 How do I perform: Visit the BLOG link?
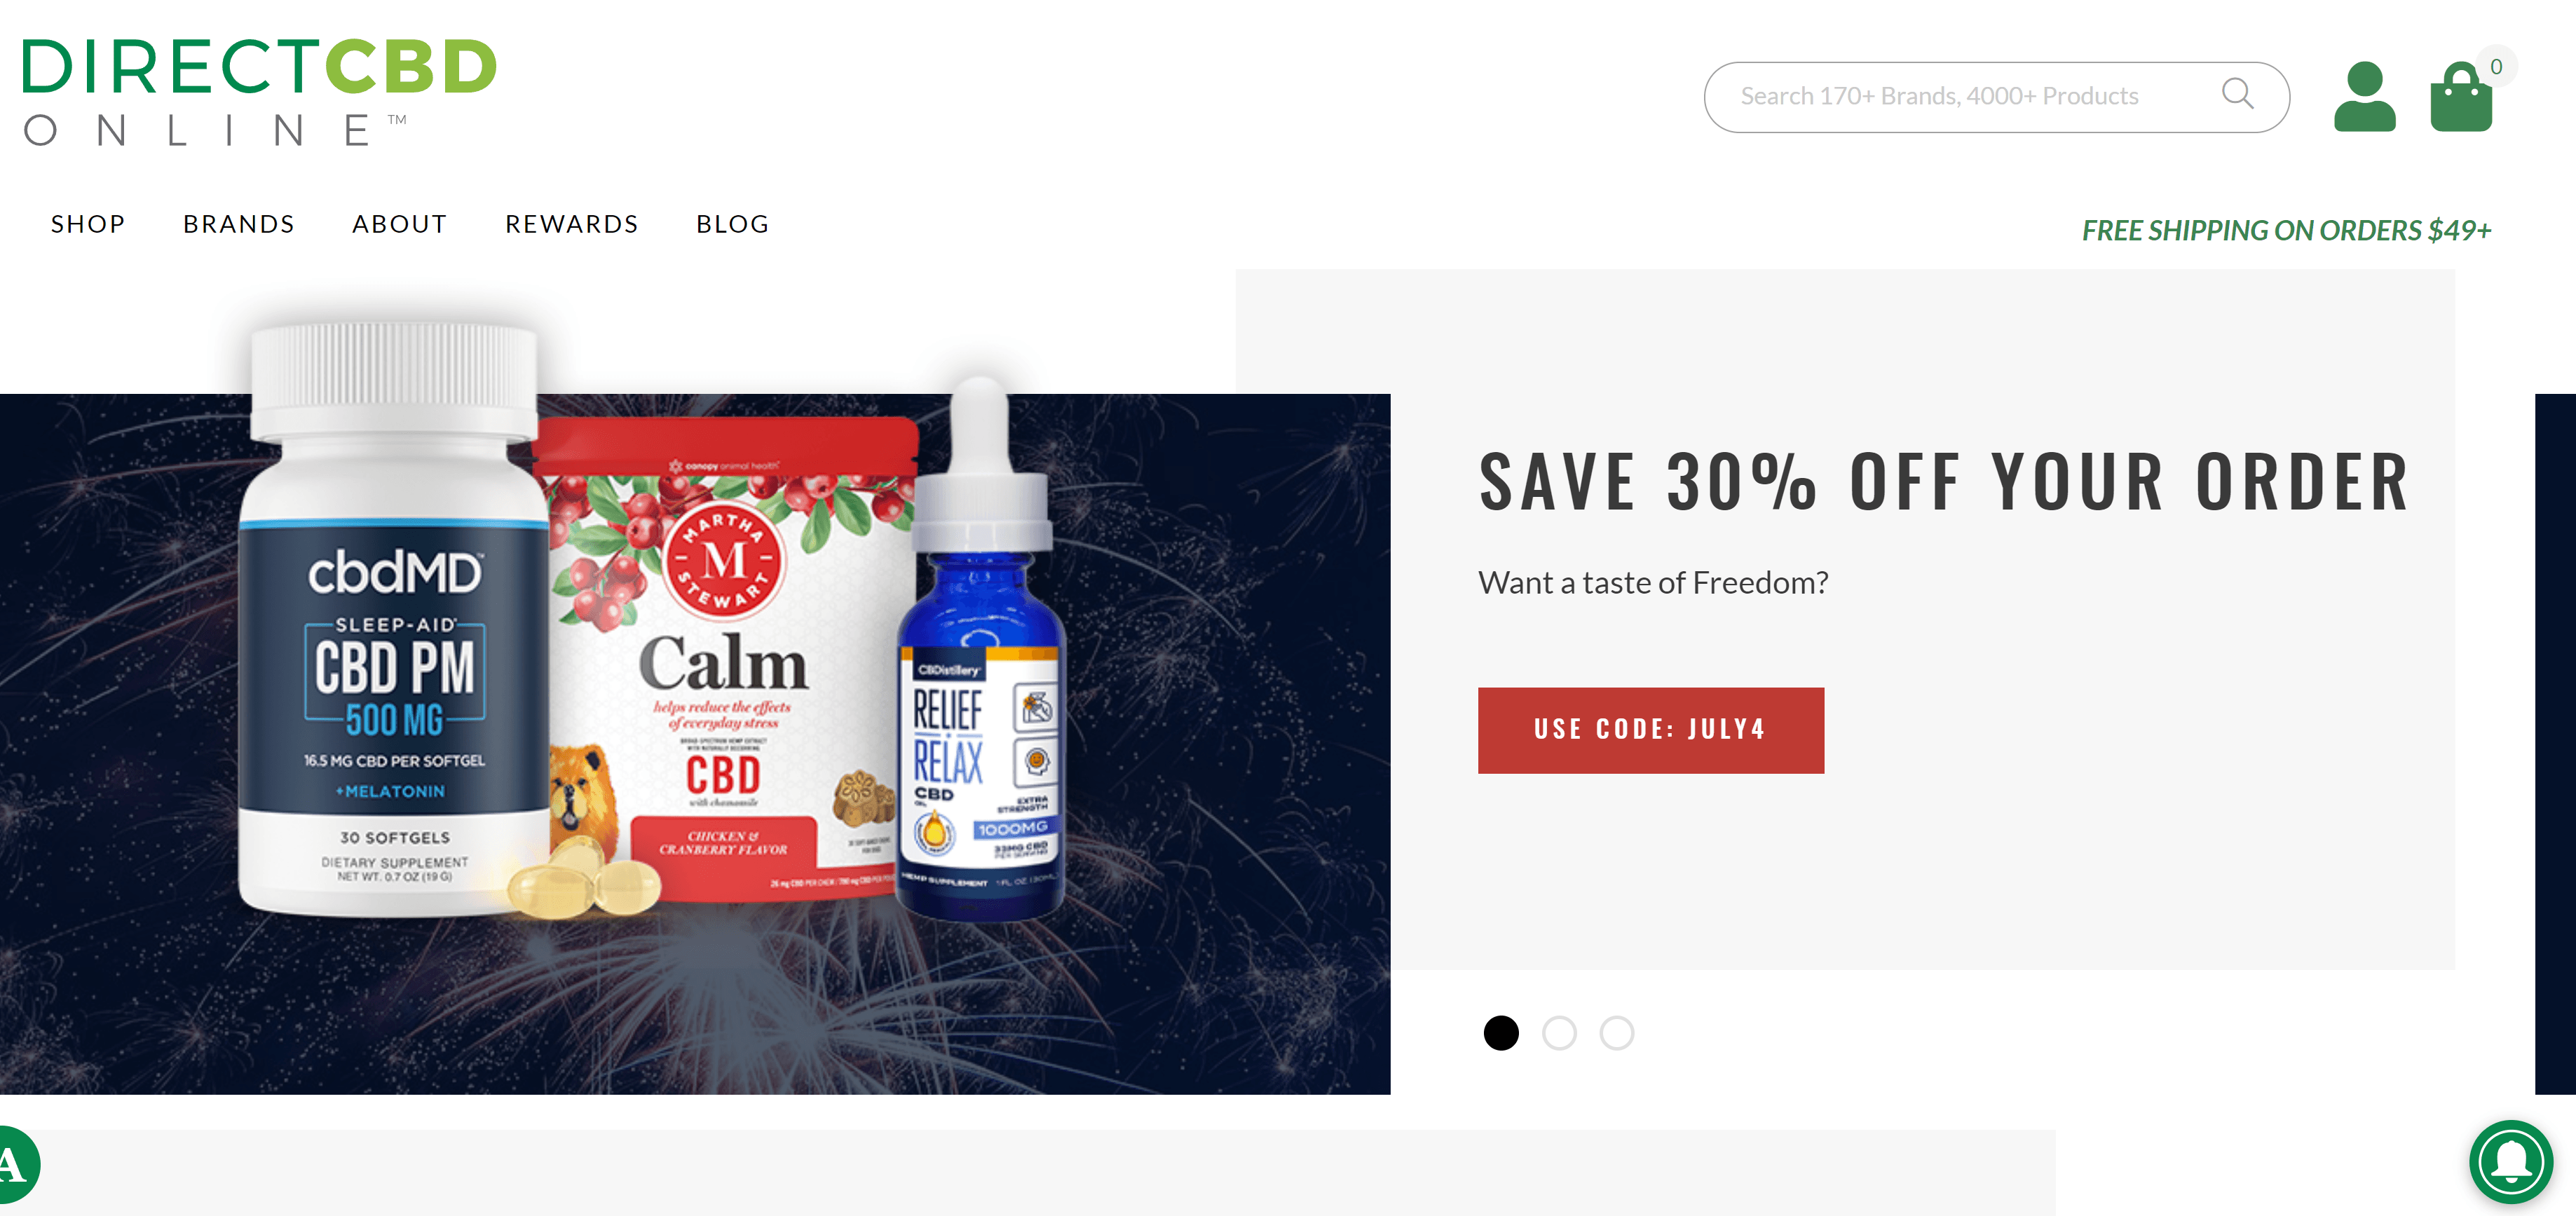point(732,224)
